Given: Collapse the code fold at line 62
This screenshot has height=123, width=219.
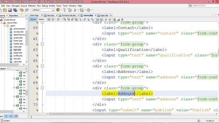Looking at the screenshot, I should click(42, 44).
